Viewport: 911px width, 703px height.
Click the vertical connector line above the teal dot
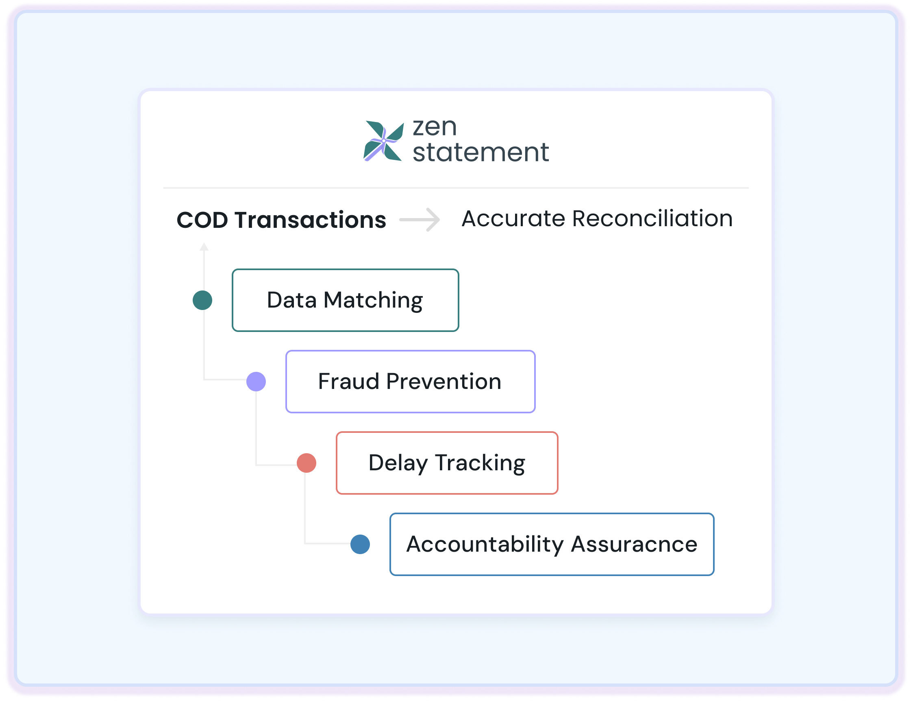(204, 271)
